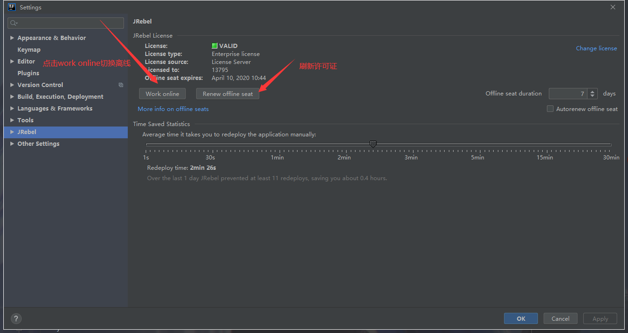Viewport: 628px width, 333px height.
Task: Open Editor settings page
Action: pos(26,62)
